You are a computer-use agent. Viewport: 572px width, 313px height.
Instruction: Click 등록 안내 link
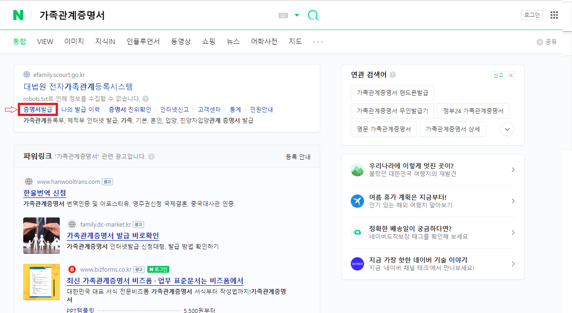(298, 156)
